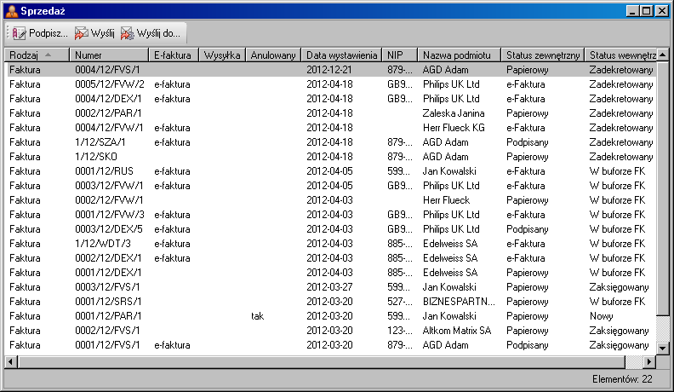Toggle sort order on the Rodzaj column
Screen dimensions: 674x392
click(37, 55)
